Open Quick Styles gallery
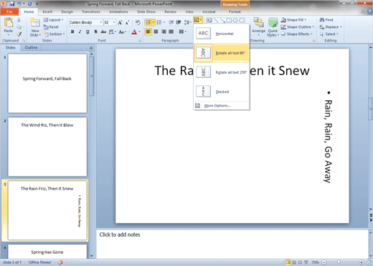 [273, 26]
